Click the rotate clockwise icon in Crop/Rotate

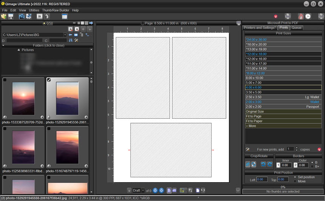(x=270, y=164)
